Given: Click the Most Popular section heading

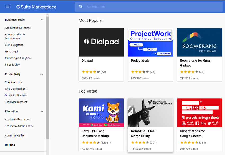Looking at the screenshot, I should coord(91,21).
